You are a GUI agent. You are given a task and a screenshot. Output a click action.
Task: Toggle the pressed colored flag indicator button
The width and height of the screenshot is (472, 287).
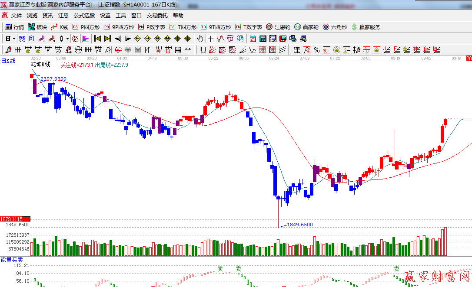tap(86, 39)
